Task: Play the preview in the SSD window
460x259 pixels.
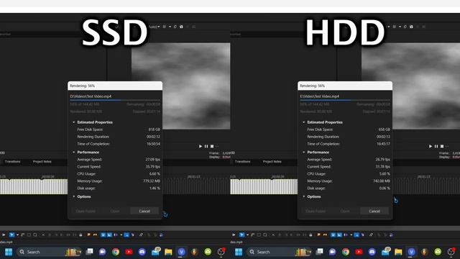Action: point(201,146)
